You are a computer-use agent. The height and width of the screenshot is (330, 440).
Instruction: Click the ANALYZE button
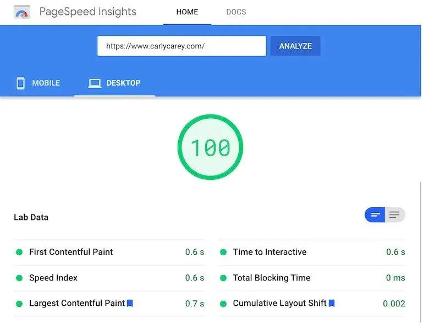pos(295,46)
